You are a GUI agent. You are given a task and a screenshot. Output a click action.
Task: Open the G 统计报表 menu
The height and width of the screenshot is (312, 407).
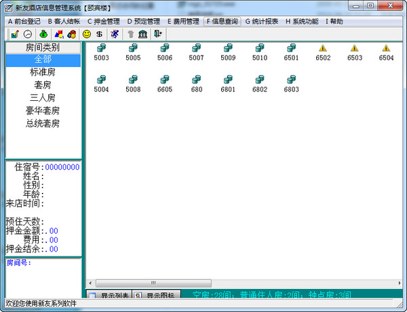(261, 22)
